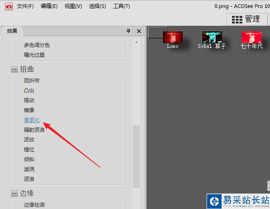Image resolution: width=270 pixels, height=209 pixels.
Task: Select the 像素化 pixelate effect
Action: click(31, 120)
